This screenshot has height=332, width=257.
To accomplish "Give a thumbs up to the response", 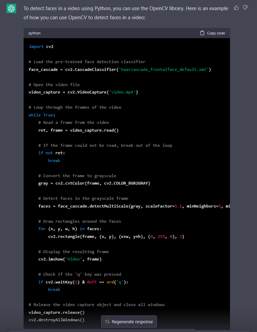I will (x=236, y=8).
